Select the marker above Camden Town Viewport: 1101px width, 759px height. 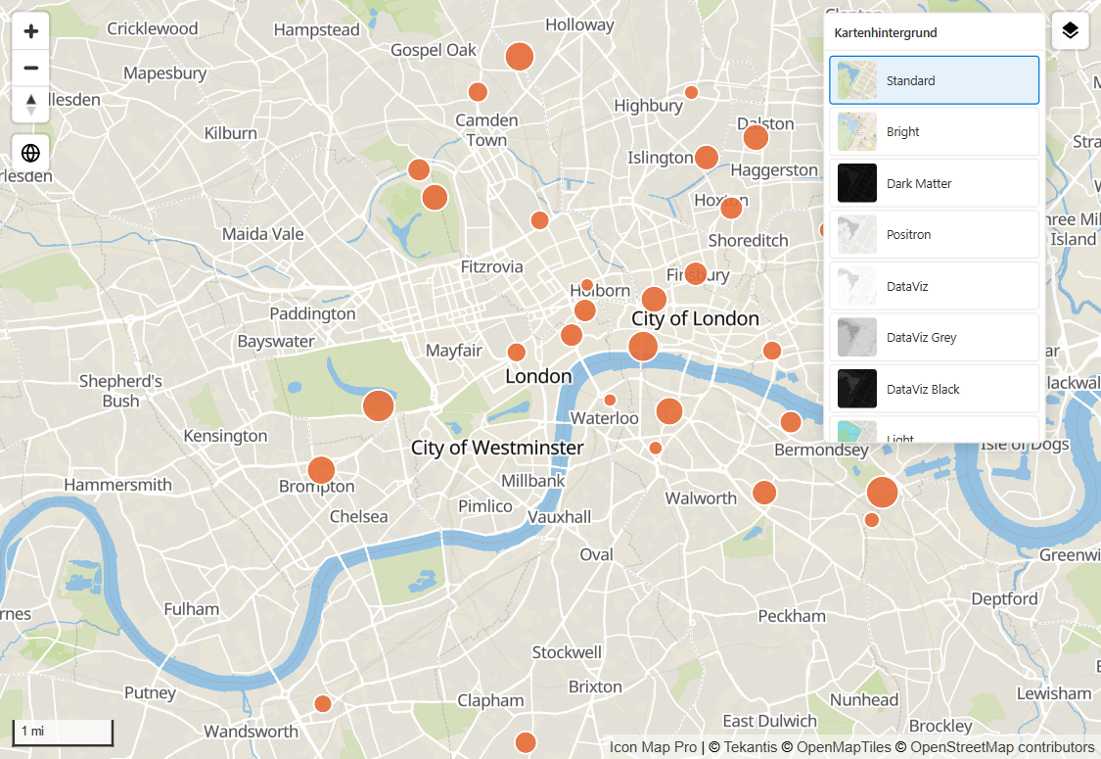[x=478, y=92]
